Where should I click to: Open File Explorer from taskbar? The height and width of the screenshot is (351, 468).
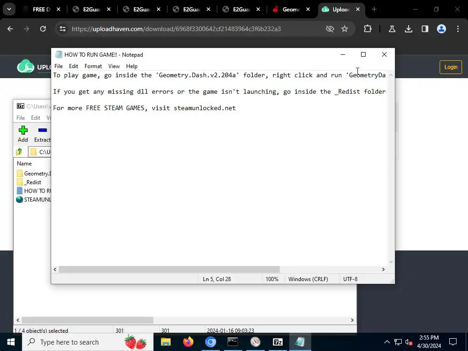[x=165, y=342]
